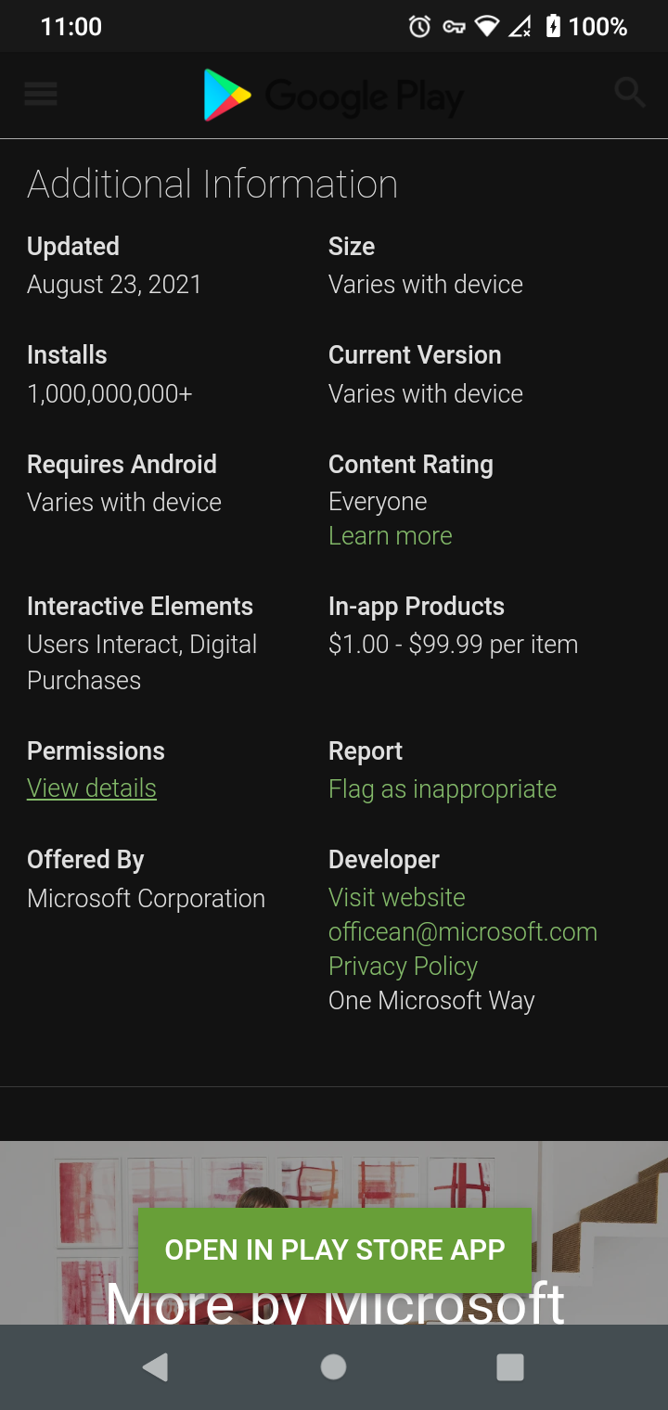668x1410 pixels.
Task: Open Learn more under Content Rating
Action: [x=390, y=536]
